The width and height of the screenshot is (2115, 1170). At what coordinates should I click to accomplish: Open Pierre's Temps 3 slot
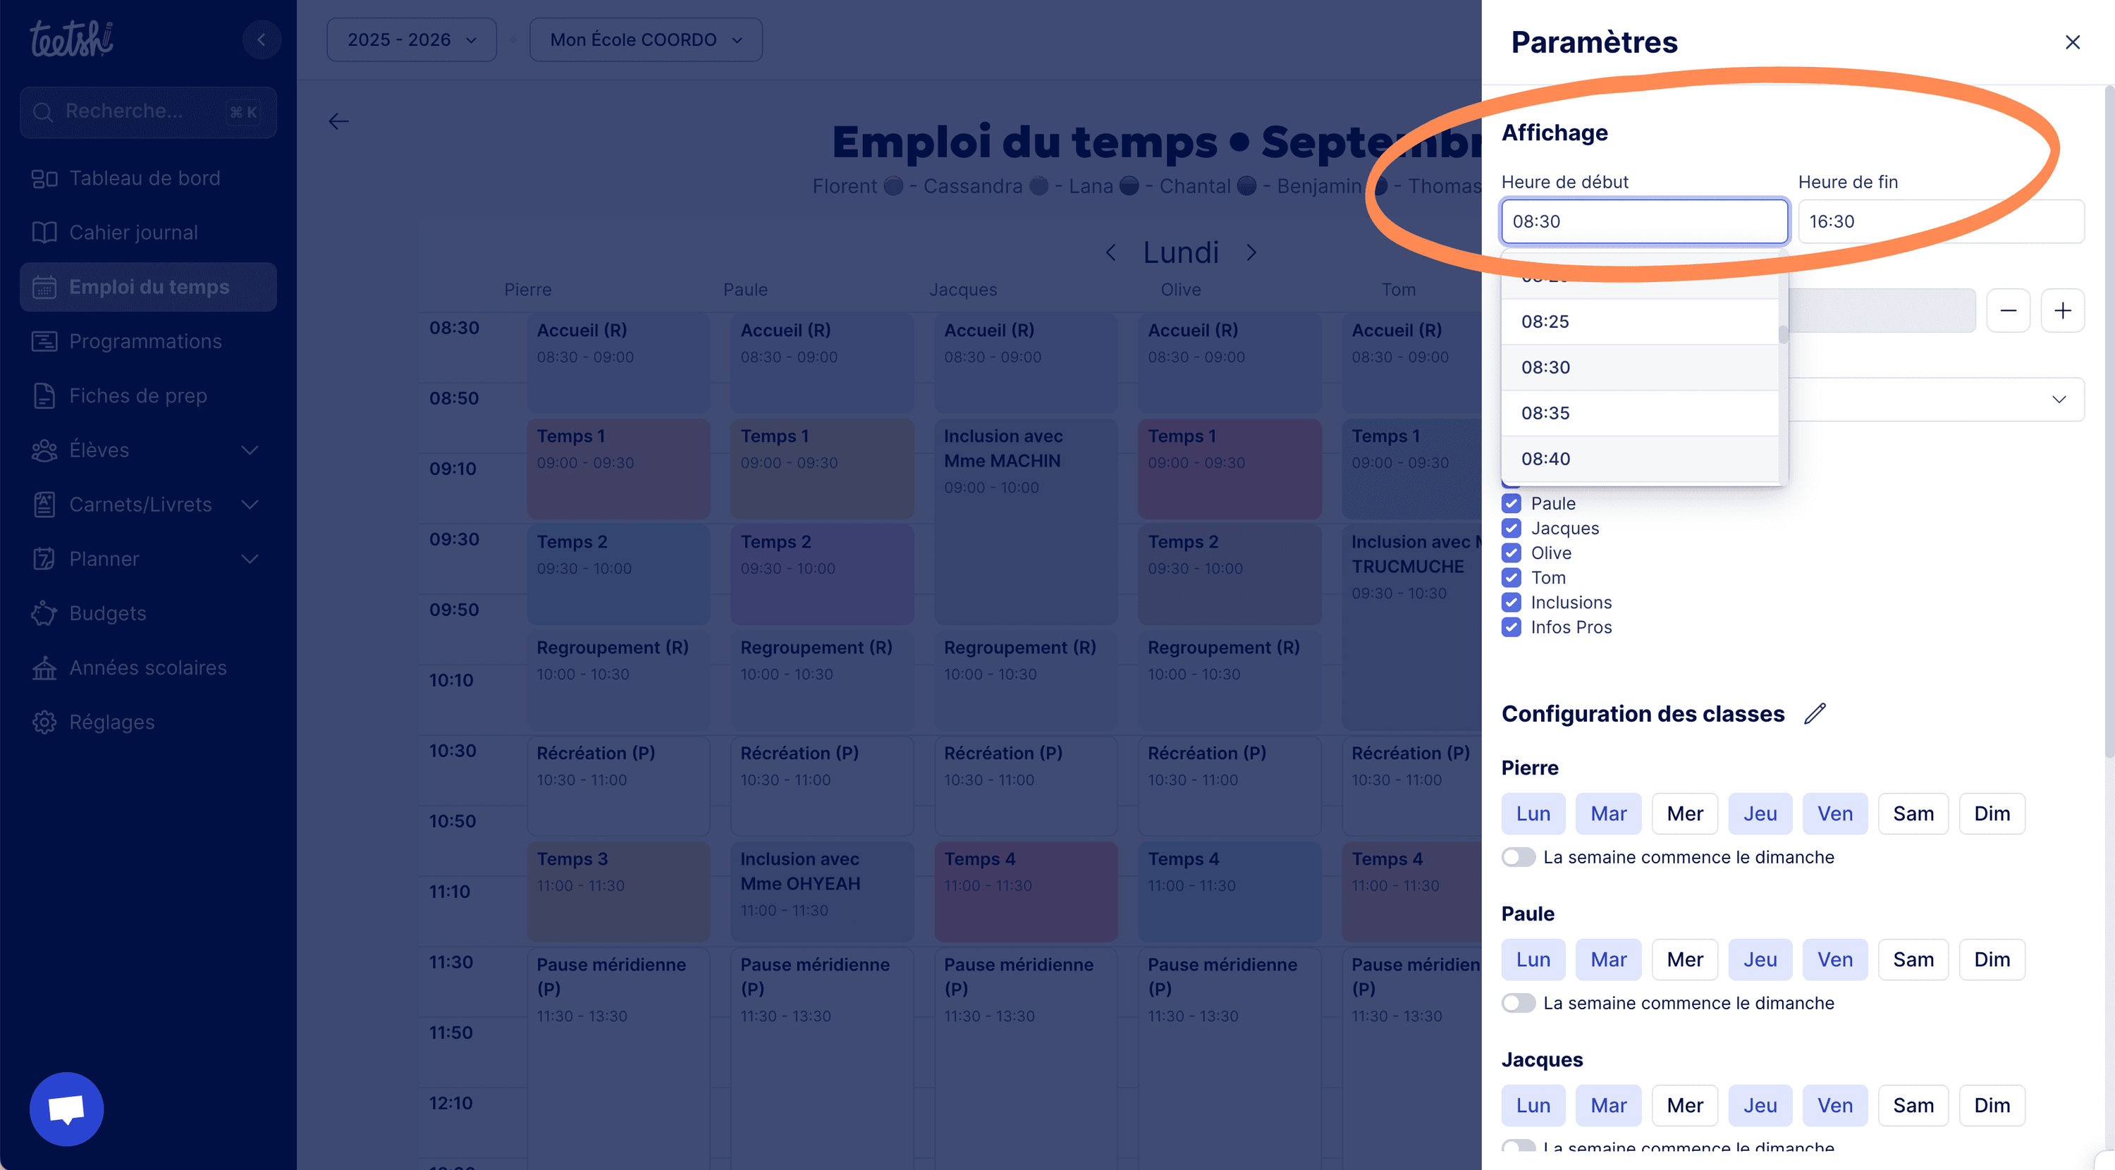618,892
